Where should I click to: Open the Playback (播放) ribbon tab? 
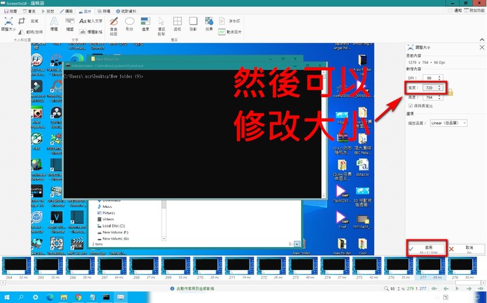(x=48, y=11)
